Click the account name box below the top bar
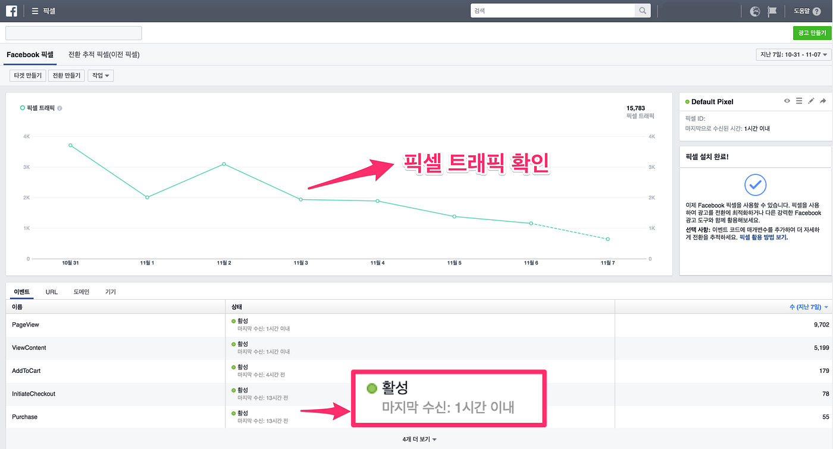The image size is (833, 449). (x=74, y=33)
